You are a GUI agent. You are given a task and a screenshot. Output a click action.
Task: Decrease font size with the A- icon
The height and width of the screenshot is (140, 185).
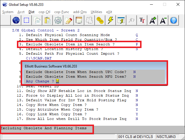click(x=163, y=20)
